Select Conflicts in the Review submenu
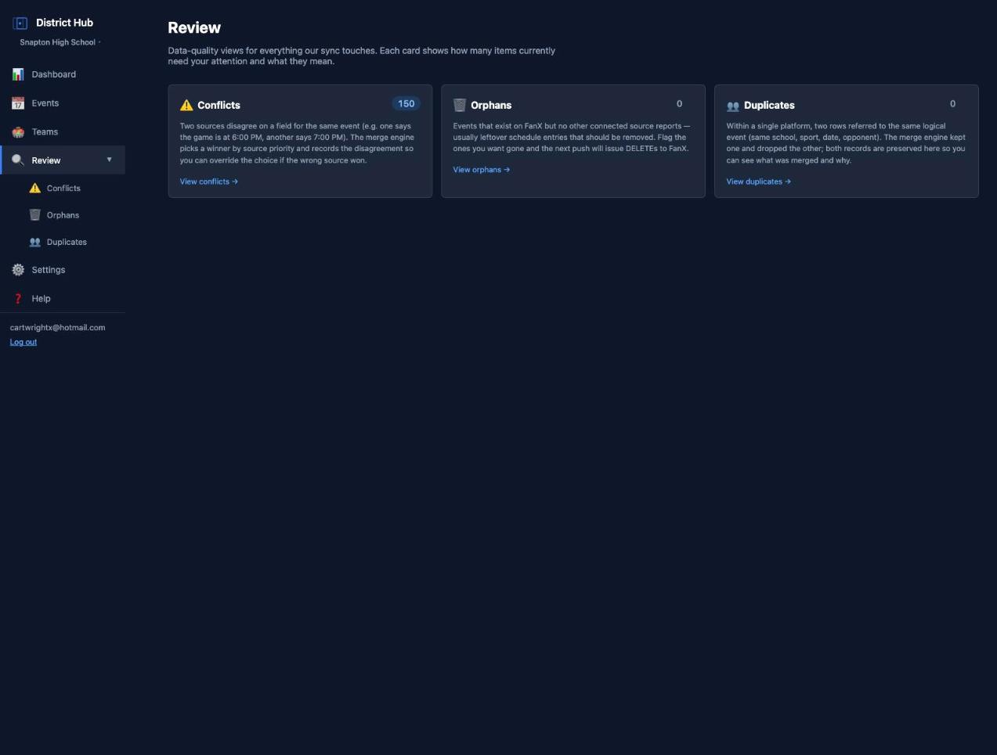 click(x=63, y=188)
